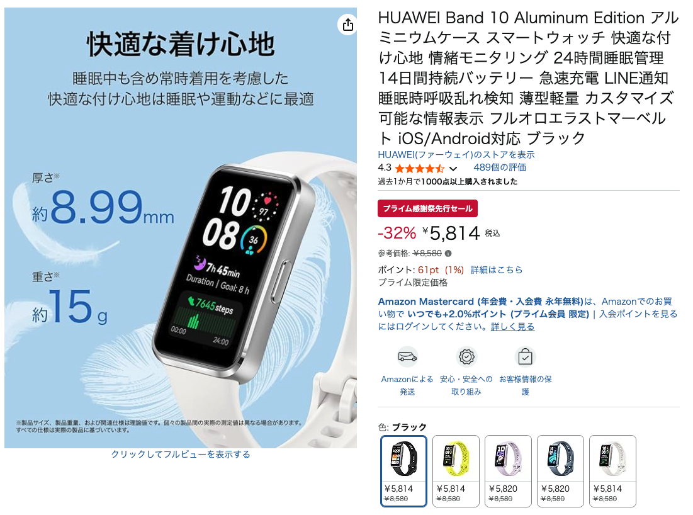Click the info icon beside reference price ¥8,580
The image size is (693, 515).
[448, 253]
